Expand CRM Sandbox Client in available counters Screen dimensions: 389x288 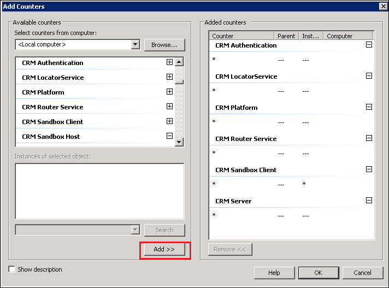(169, 121)
